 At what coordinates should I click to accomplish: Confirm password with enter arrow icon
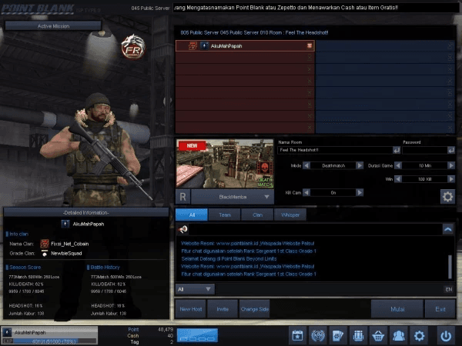click(451, 150)
